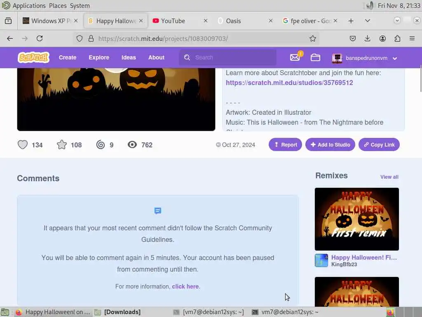The width and height of the screenshot is (422, 317).
Task: Open Firefox hamburger menu
Action: point(412,38)
